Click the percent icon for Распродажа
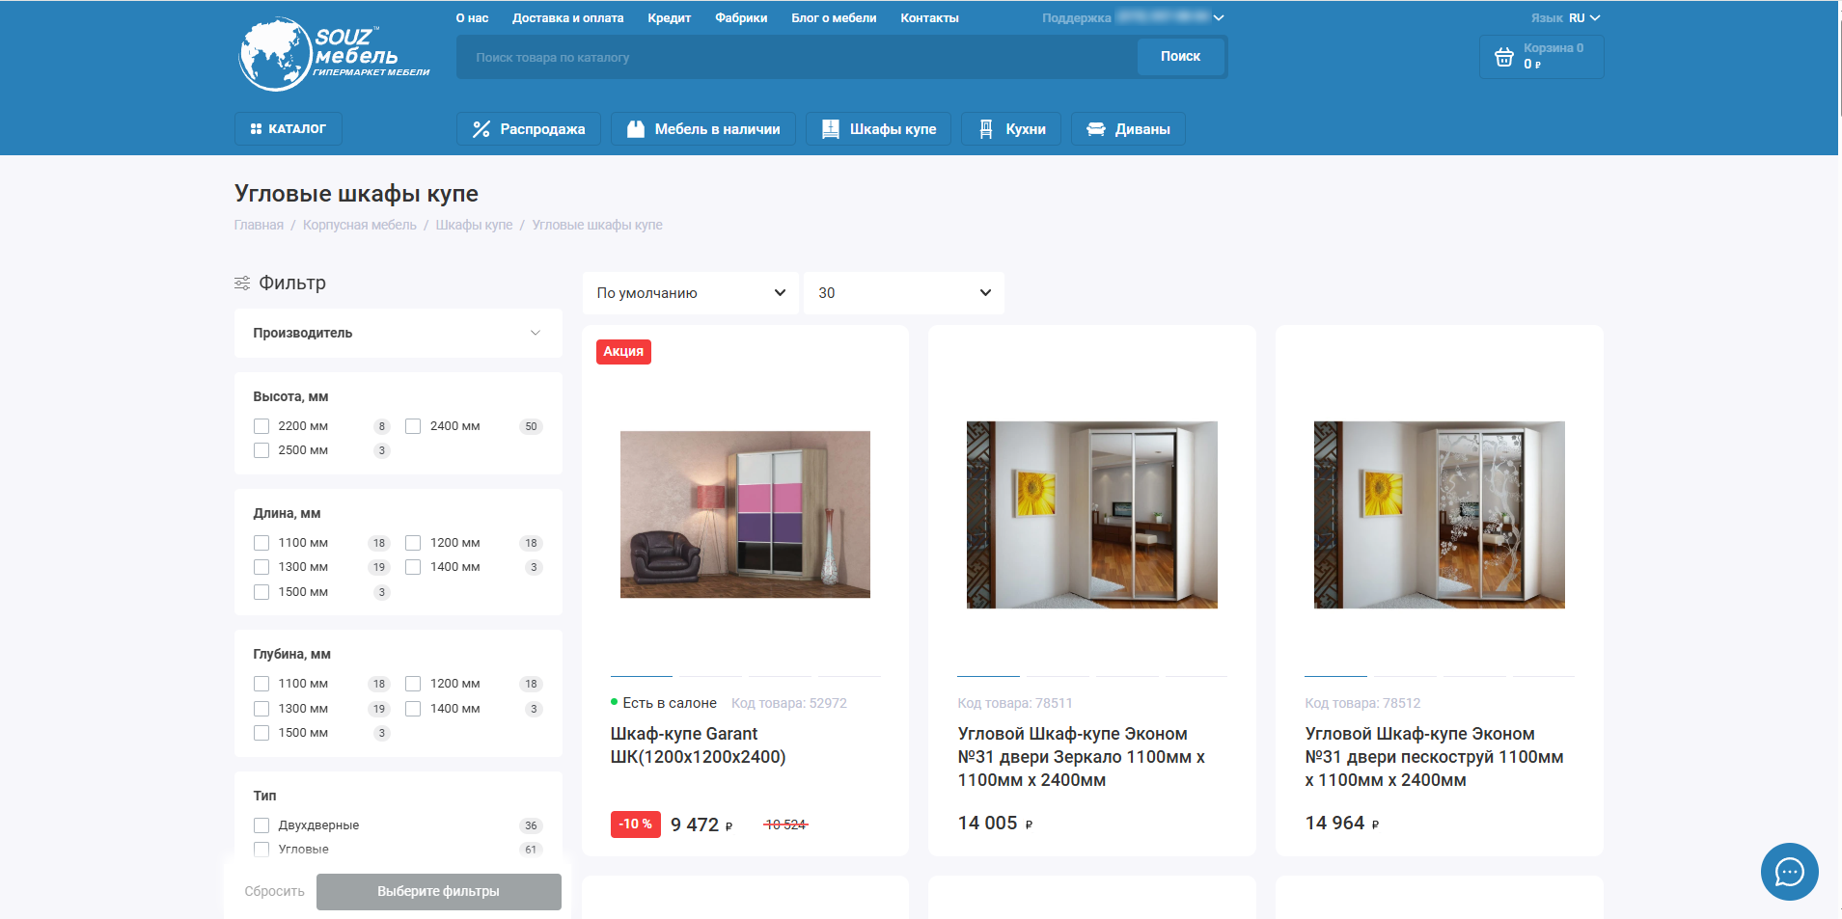Screen dimensions: 1842x919 pos(481,129)
